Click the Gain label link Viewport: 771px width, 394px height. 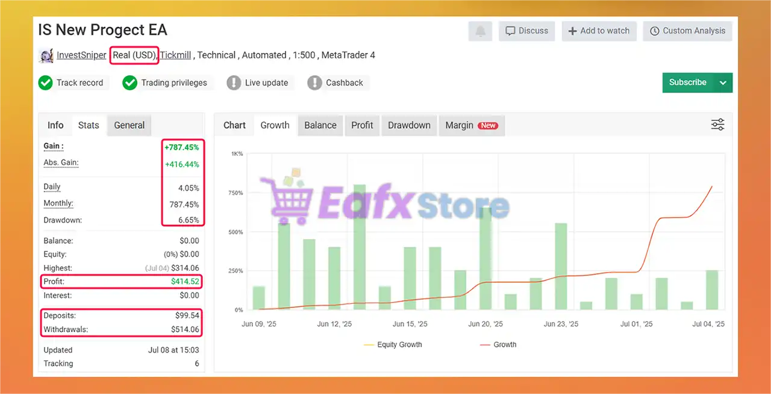point(53,146)
